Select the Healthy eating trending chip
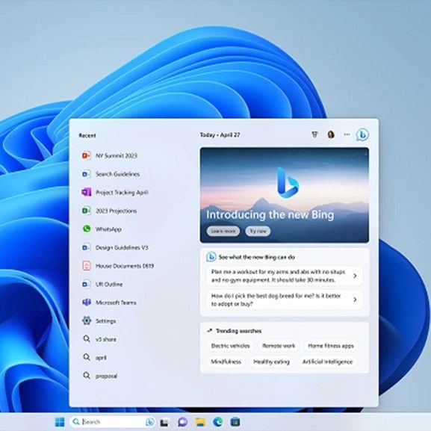Screen dimensions: 431x431 click(271, 362)
